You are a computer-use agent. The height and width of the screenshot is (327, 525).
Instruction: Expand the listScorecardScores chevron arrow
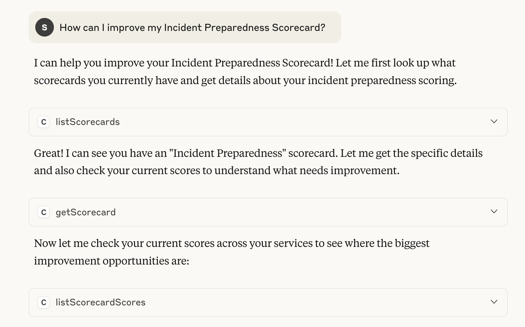pos(494,302)
